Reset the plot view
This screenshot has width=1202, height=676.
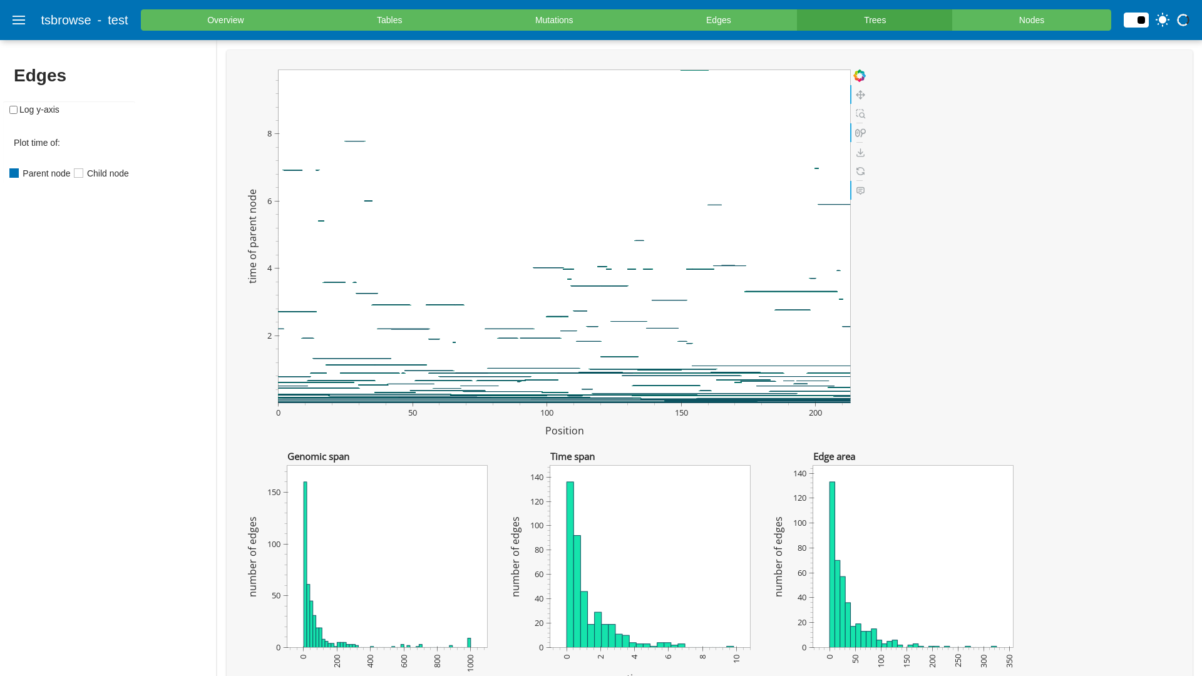click(x=860, y=172)
